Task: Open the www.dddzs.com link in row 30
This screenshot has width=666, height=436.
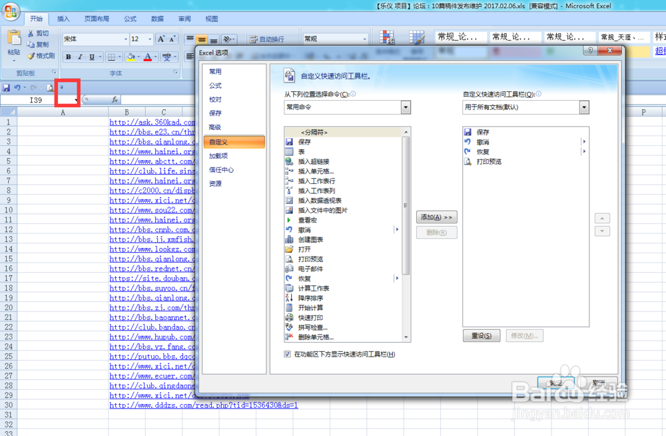Action: (x=204, y=405)
